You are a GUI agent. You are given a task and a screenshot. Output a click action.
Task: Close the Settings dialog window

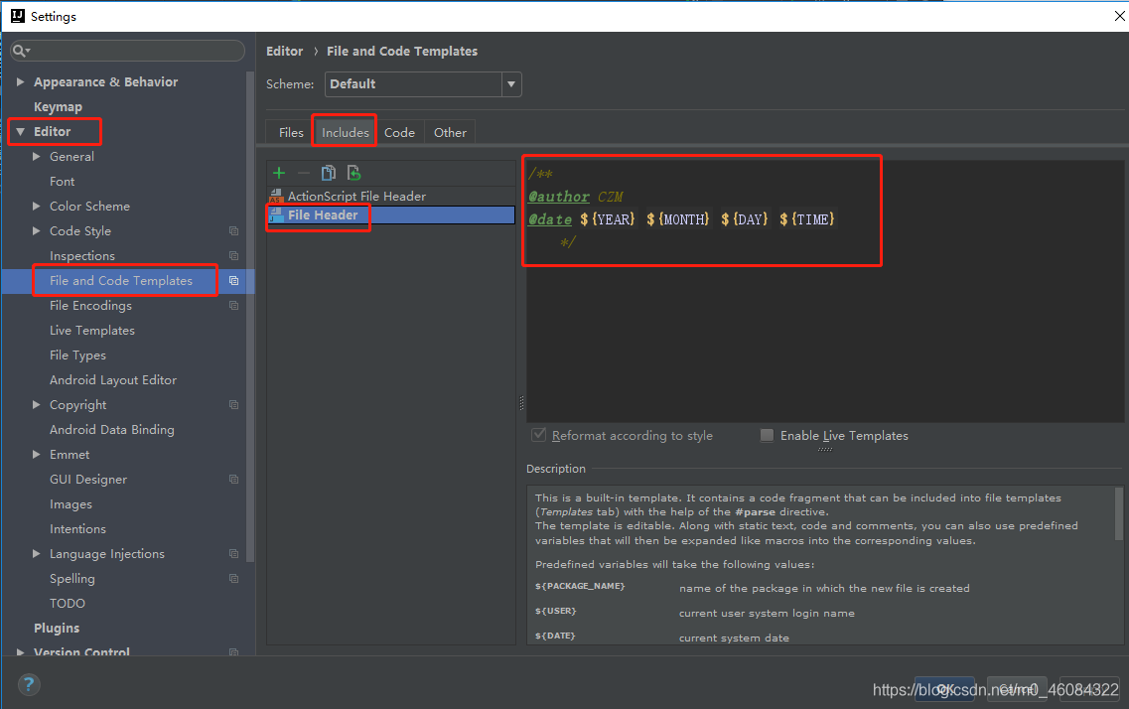pyautogui.click(x=1120, y=16)
